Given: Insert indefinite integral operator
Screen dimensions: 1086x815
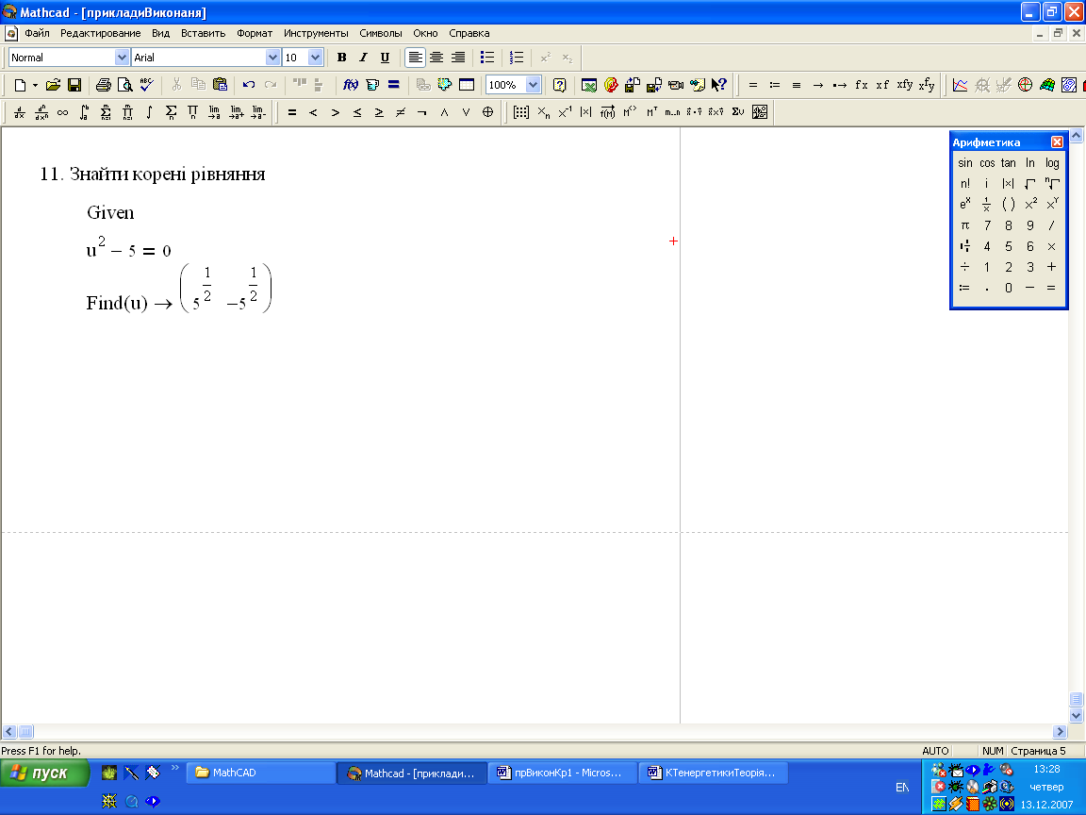Looking at the screenshot, I should point(149,112).
